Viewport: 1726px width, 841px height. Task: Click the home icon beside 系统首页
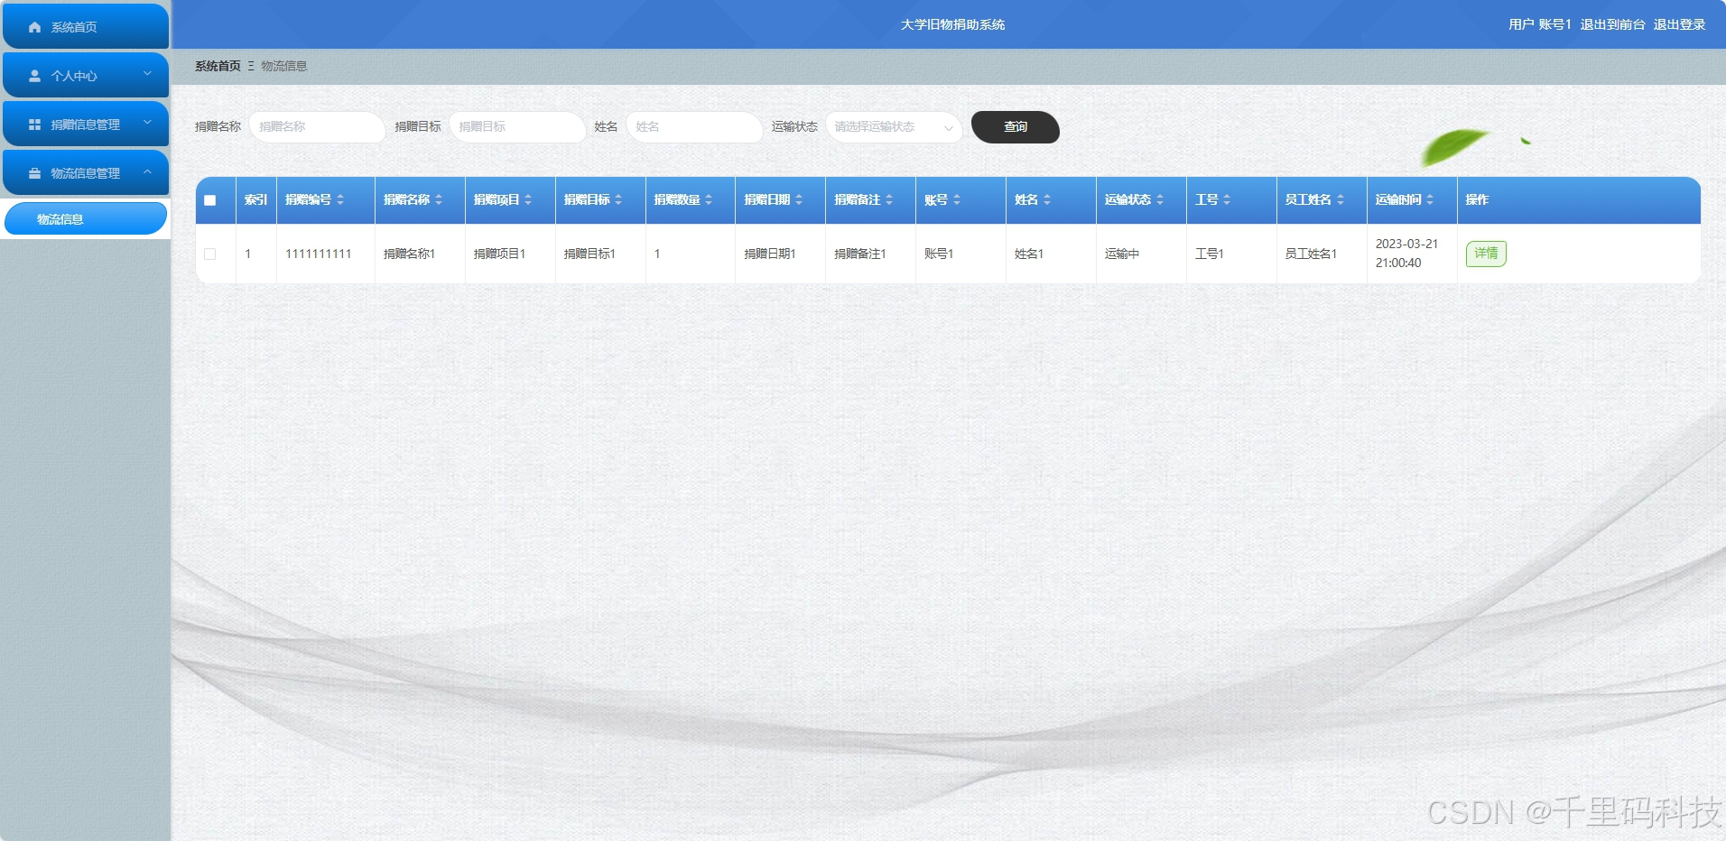click(x=34, y=27)
